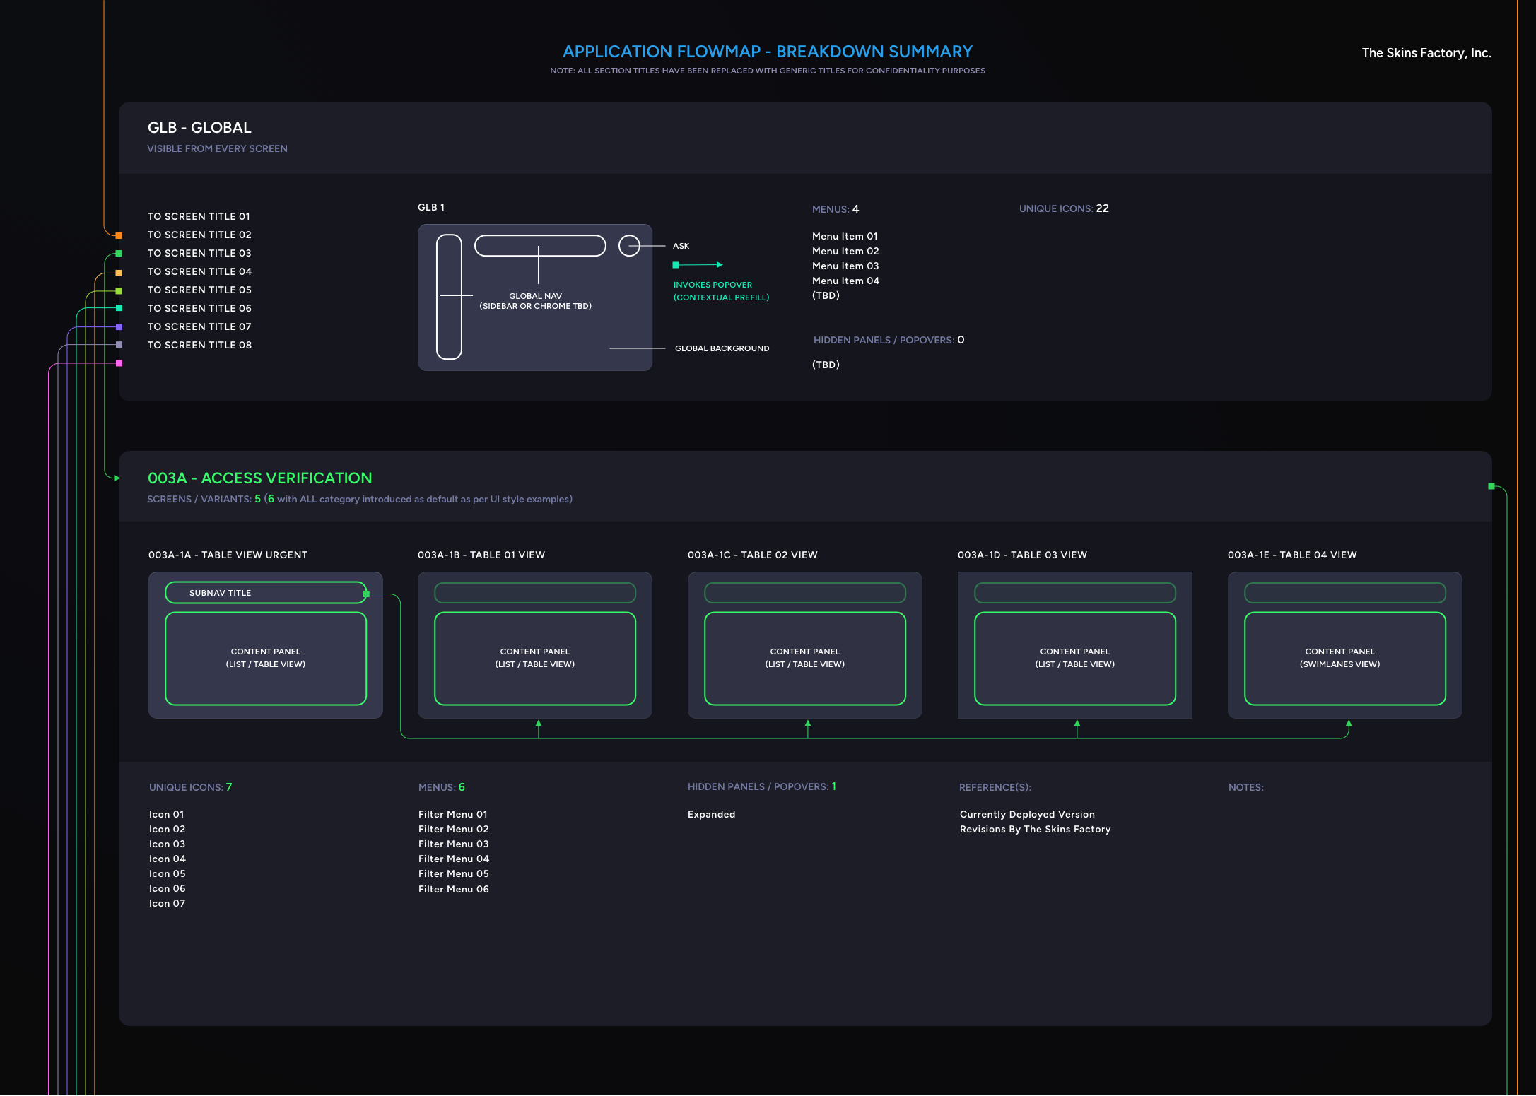
Task: Click the gray square beside Screen Title 08
Action: [119, 345]
